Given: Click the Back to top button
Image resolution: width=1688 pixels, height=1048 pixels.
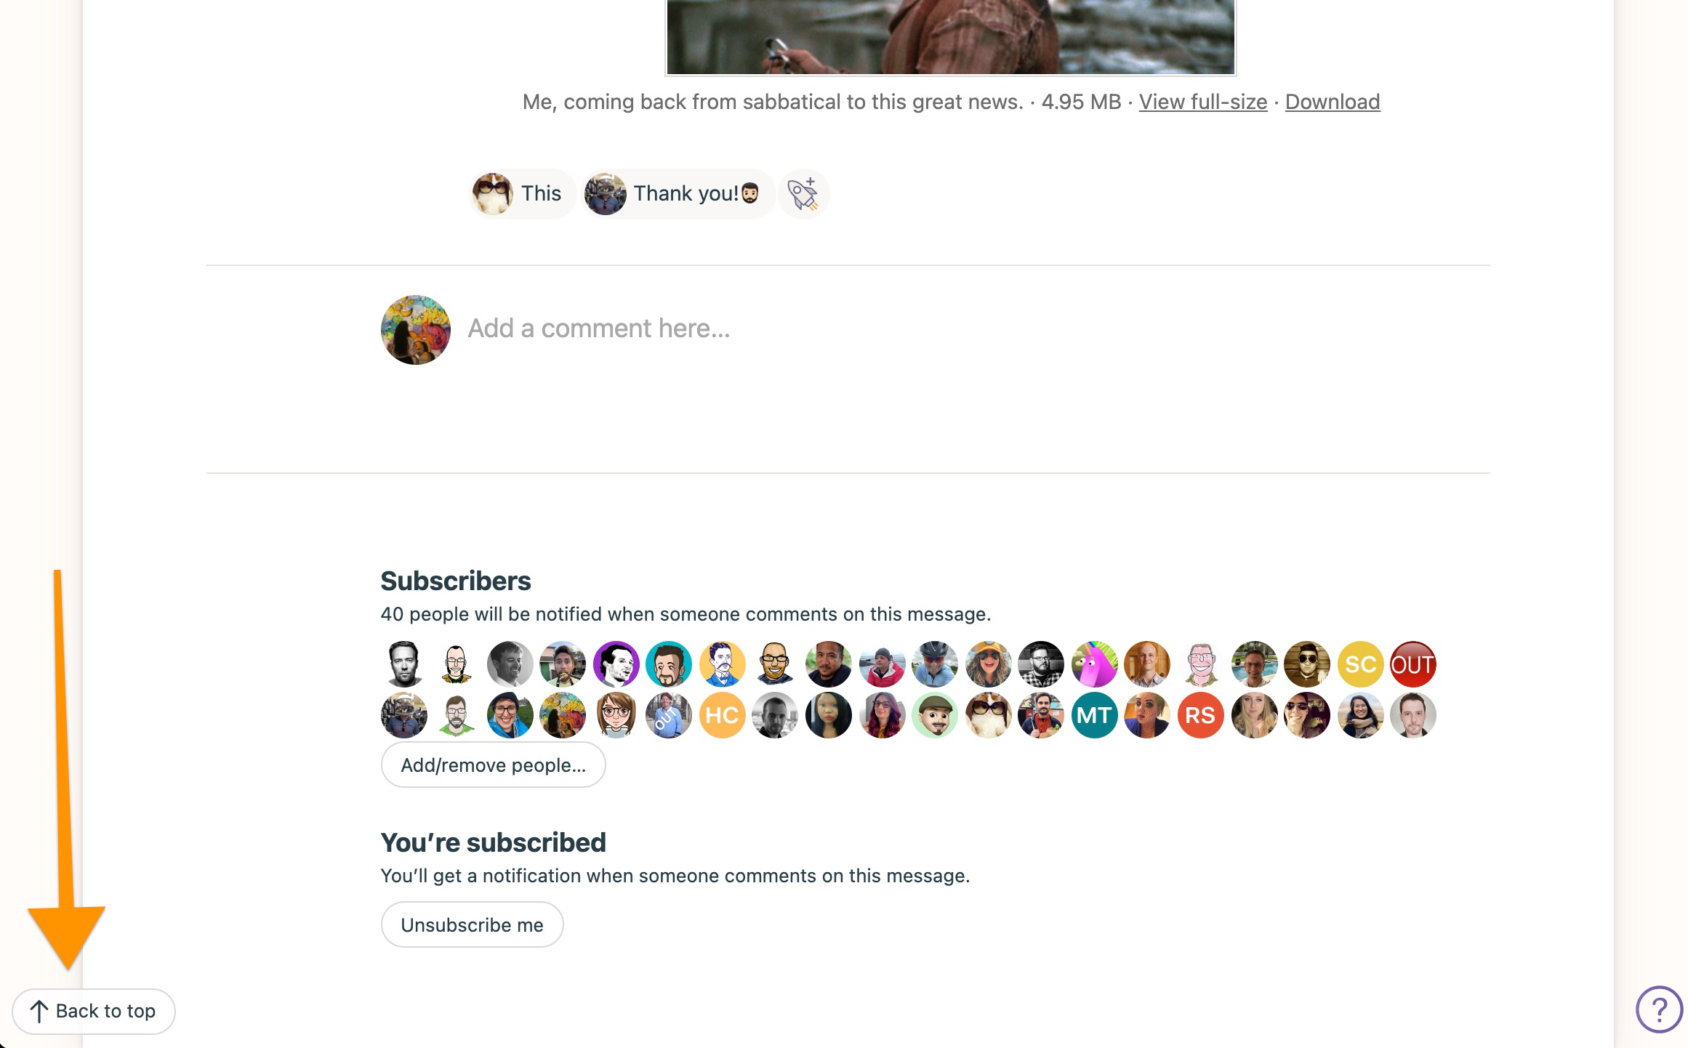Looking at the screenshot, I should pyautogui.click(x=94, y=1011).
